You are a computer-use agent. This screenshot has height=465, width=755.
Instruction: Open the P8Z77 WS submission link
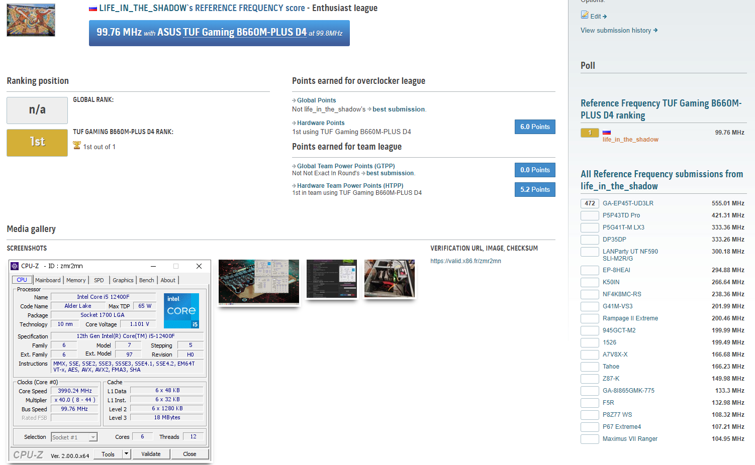click(617, 415)
